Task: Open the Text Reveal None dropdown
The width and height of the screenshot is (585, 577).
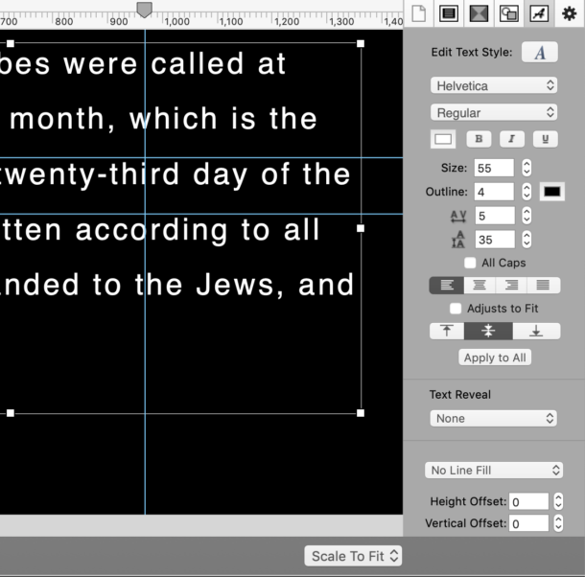Action: [x=493, y=418]
